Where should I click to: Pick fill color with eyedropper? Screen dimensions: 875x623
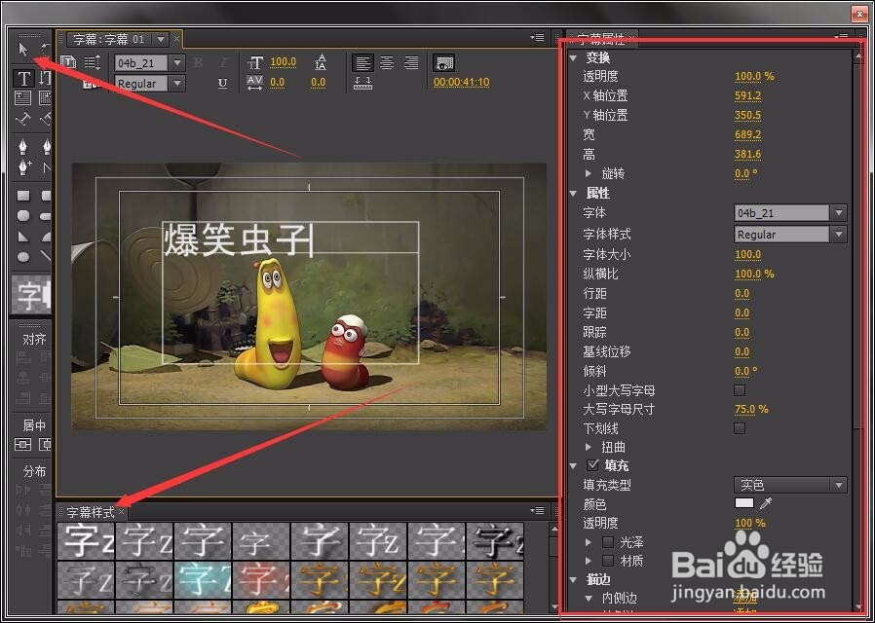pyautogui.click(x=766, y=503)
